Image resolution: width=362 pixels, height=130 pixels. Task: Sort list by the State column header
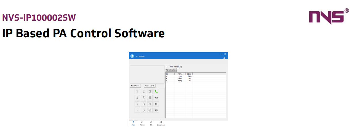click(189, 74)
